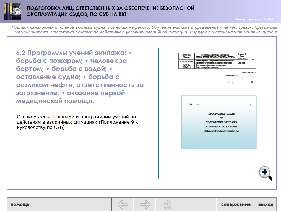Screen dimensions: 281x211
Task: Click the course logo image in the header
Action: tap(13, 12)
